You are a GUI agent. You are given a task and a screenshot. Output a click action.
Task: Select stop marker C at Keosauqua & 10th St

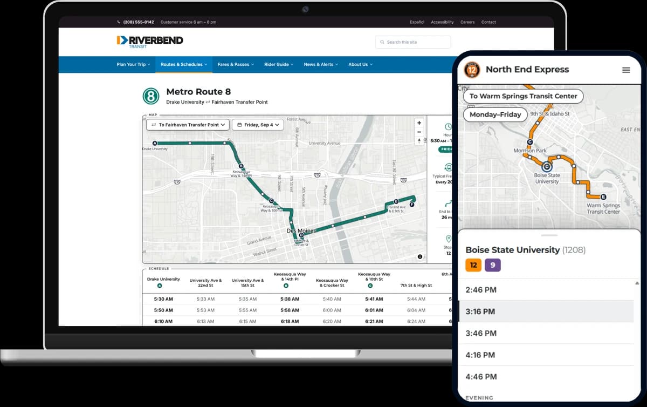pyautogui.click(x=271, y=200)
